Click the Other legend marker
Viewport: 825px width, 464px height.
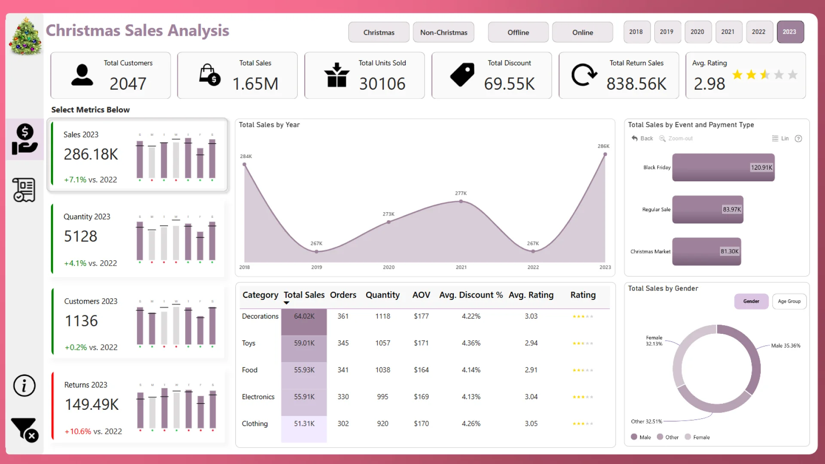pyautogui.click(x=660, y=437)
